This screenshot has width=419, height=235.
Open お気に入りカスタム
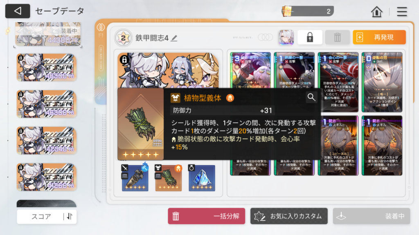click(x=289, y=216)
